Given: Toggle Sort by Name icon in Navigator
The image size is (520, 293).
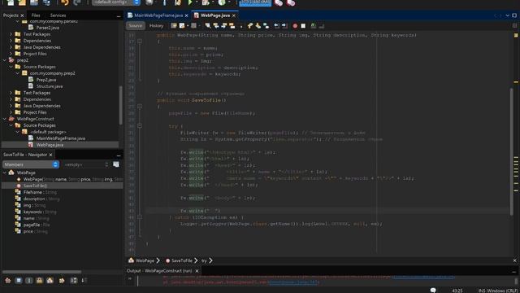Looking at the screenshot, I should tap(74, 280).
